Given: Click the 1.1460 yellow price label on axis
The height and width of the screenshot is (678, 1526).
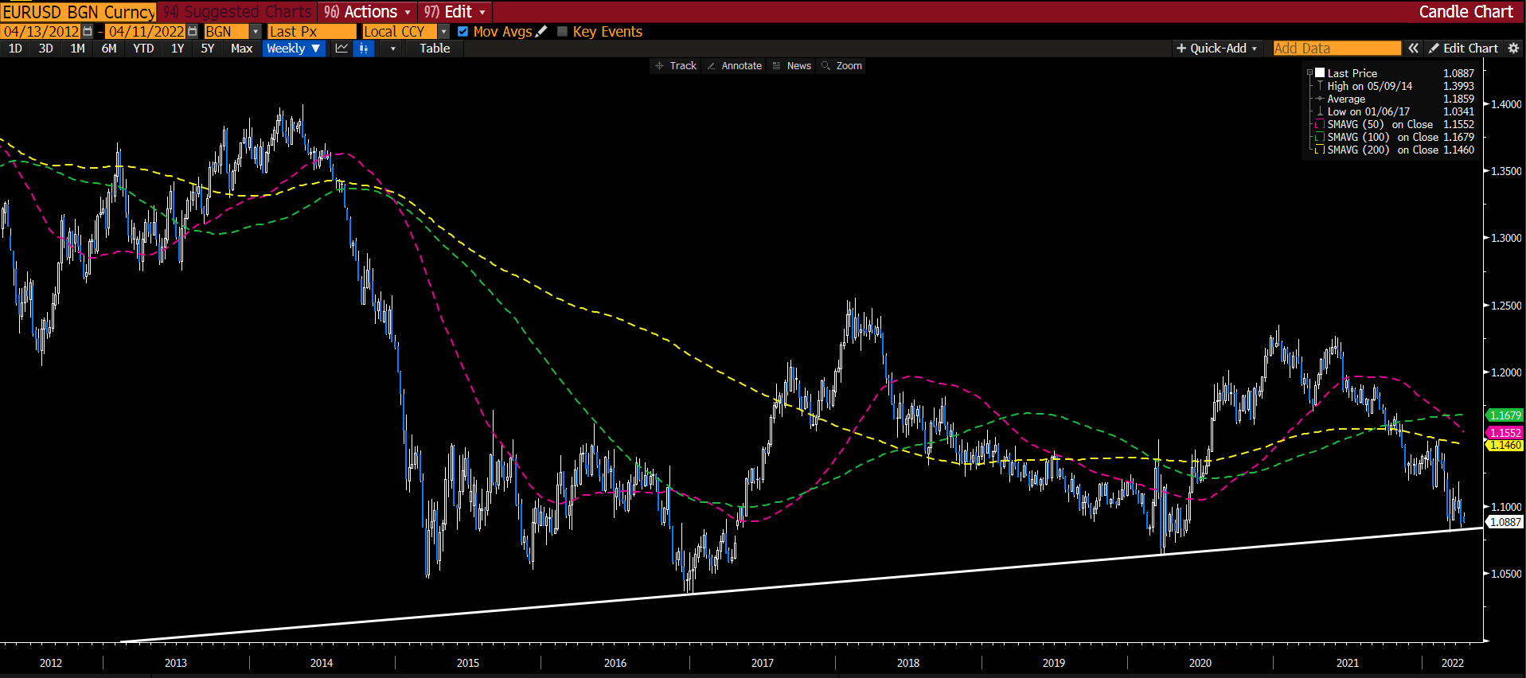Looking at the screenshot, I should coord(1505,445).
